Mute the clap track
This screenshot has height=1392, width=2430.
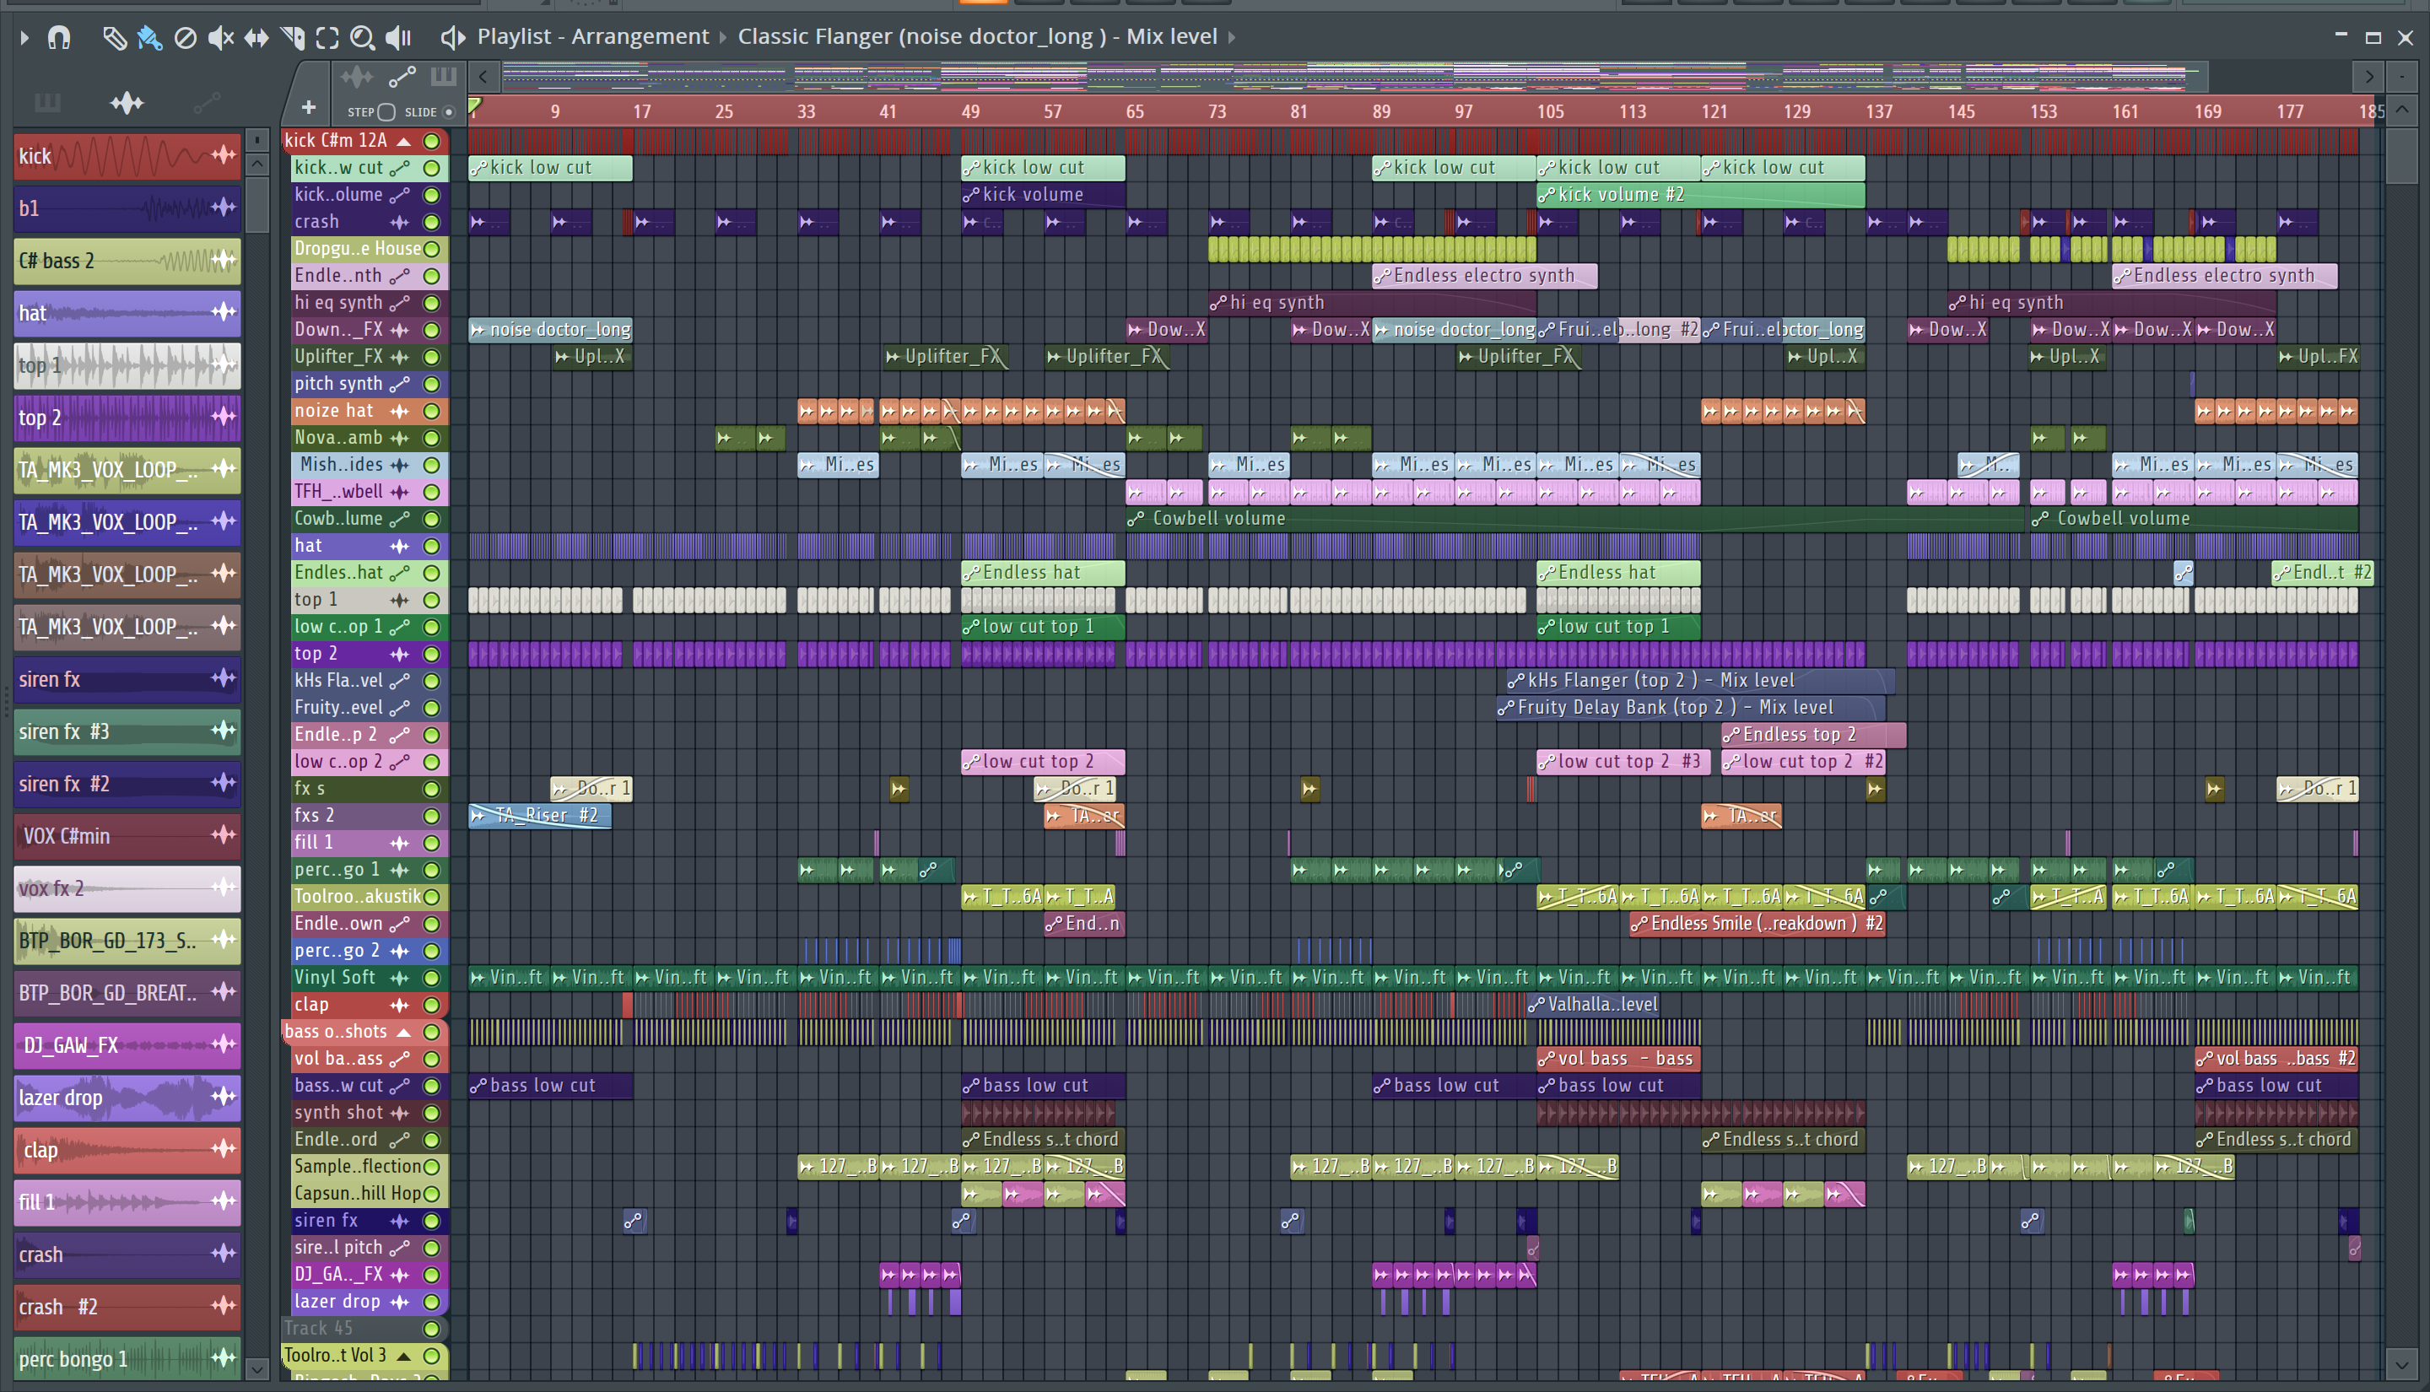(432, 1005)
